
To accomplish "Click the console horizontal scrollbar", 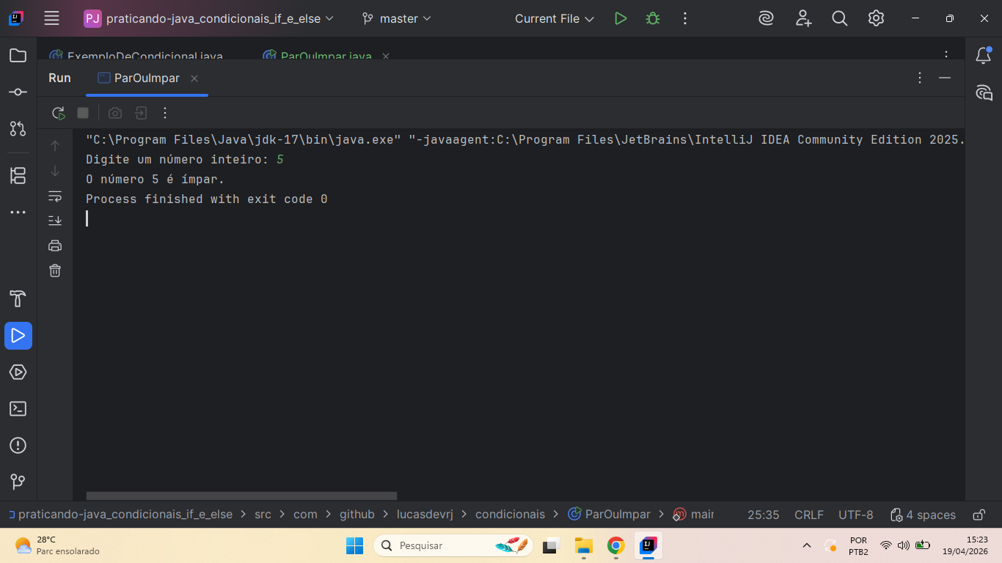I will tap(241, 496).
